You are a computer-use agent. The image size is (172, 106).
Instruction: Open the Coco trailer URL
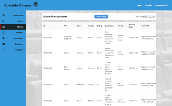[149, 84]
